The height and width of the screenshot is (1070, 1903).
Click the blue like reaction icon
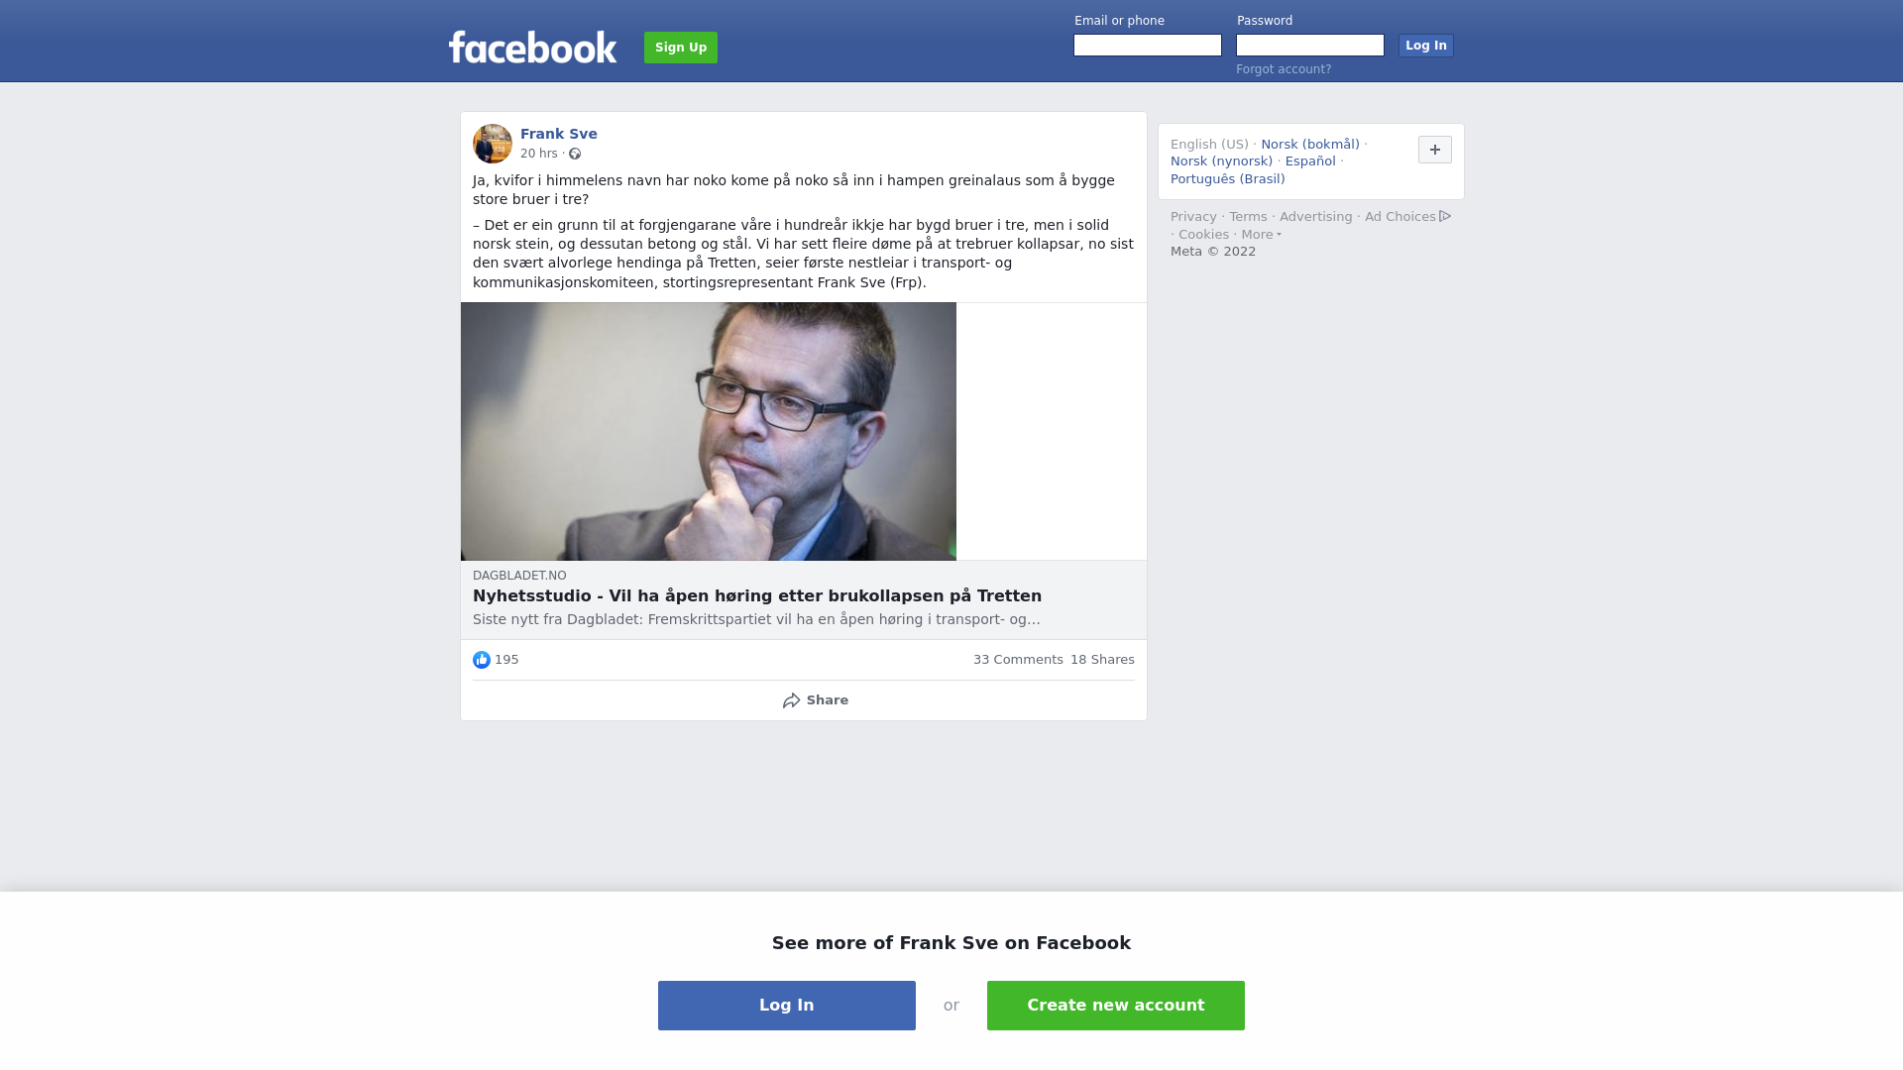482,660
